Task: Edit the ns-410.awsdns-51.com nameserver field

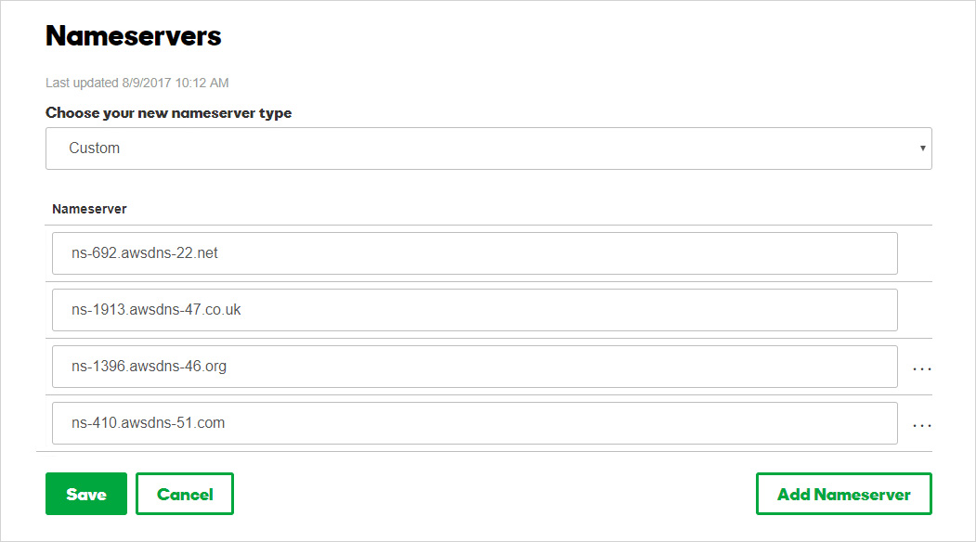Action: point(475,423)
